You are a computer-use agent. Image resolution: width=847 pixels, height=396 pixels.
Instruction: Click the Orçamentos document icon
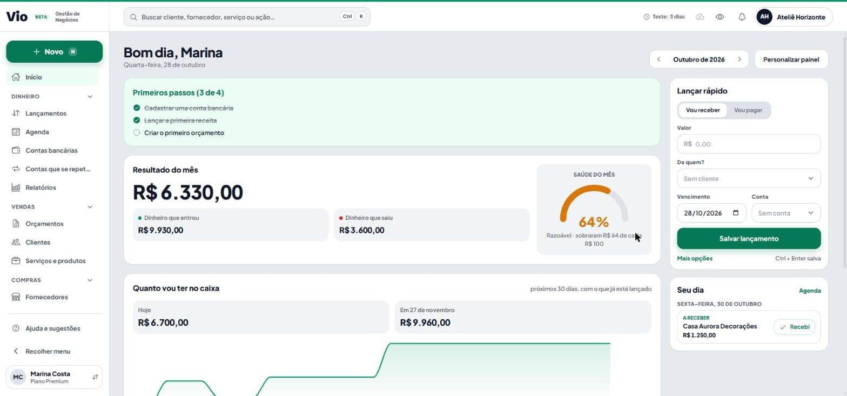pyautogui.click(x=16, y=224)
